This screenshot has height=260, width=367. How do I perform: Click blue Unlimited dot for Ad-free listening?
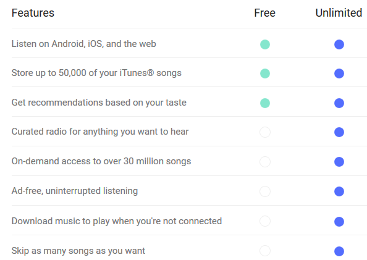coord(339,191)
